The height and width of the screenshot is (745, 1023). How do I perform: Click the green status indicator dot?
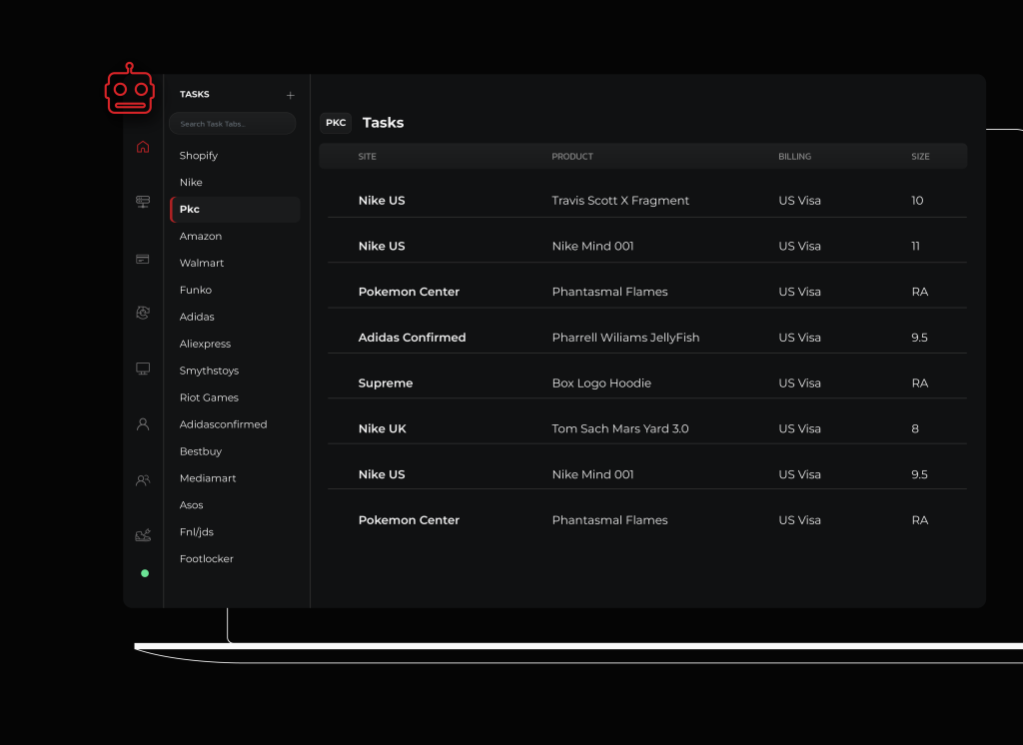145,573
